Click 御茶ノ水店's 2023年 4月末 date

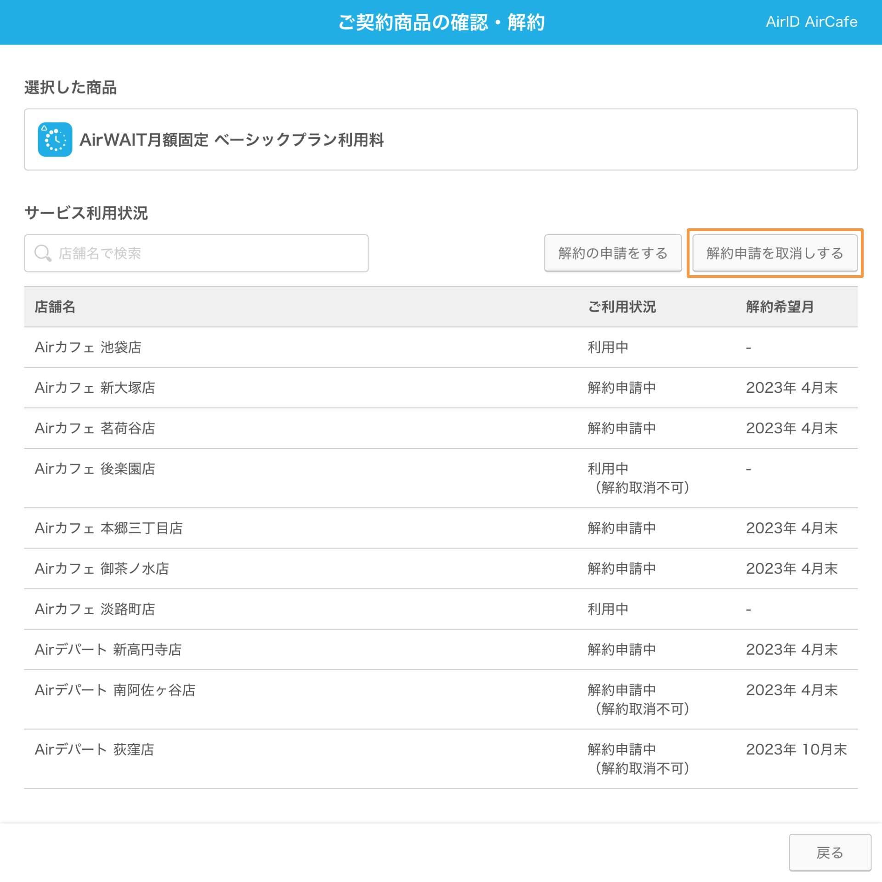pos(792,569)
